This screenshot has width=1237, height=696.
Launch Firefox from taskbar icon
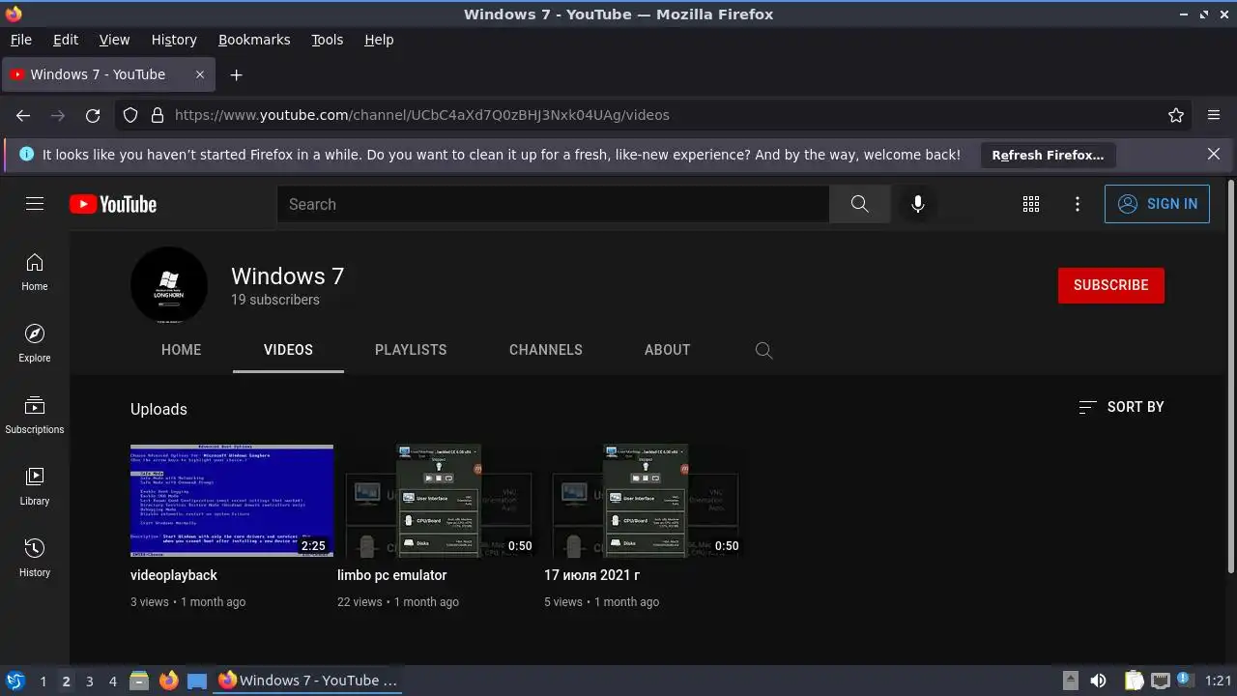168,681
